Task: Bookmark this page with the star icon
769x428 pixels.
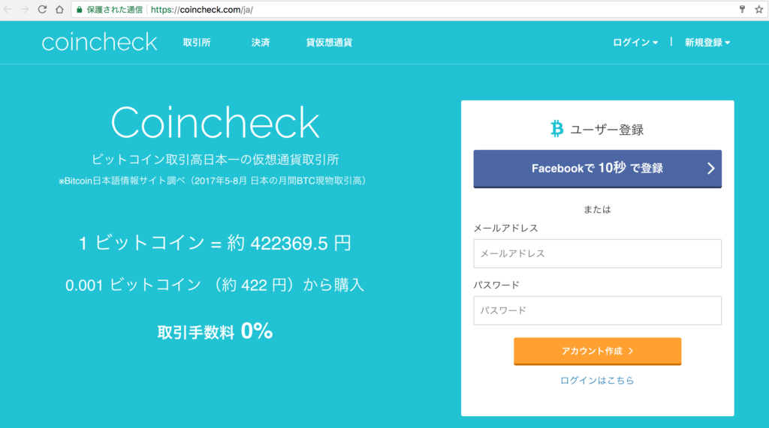Action: 758,9
